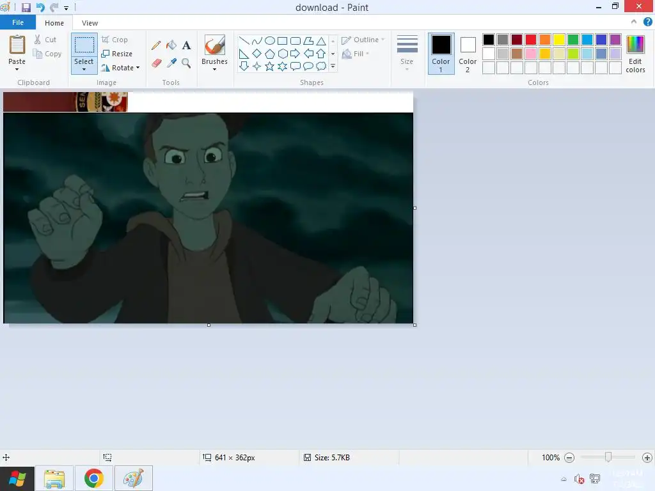Choose the Cloud callout shape
655x491 pixels.
pos(321,66)
